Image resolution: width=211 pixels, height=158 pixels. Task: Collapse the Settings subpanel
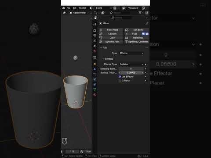click(108, 59)
